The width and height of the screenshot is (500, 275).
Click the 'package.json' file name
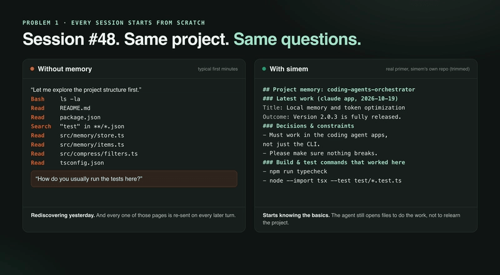pos(81,117)
